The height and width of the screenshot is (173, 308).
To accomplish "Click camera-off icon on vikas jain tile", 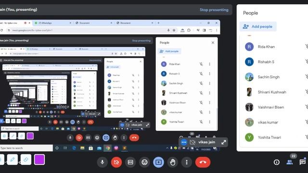I will (192, 142).
